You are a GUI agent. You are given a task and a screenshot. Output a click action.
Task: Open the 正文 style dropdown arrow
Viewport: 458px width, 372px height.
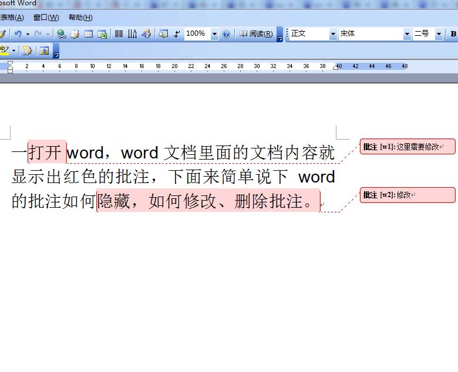point(333,34)
